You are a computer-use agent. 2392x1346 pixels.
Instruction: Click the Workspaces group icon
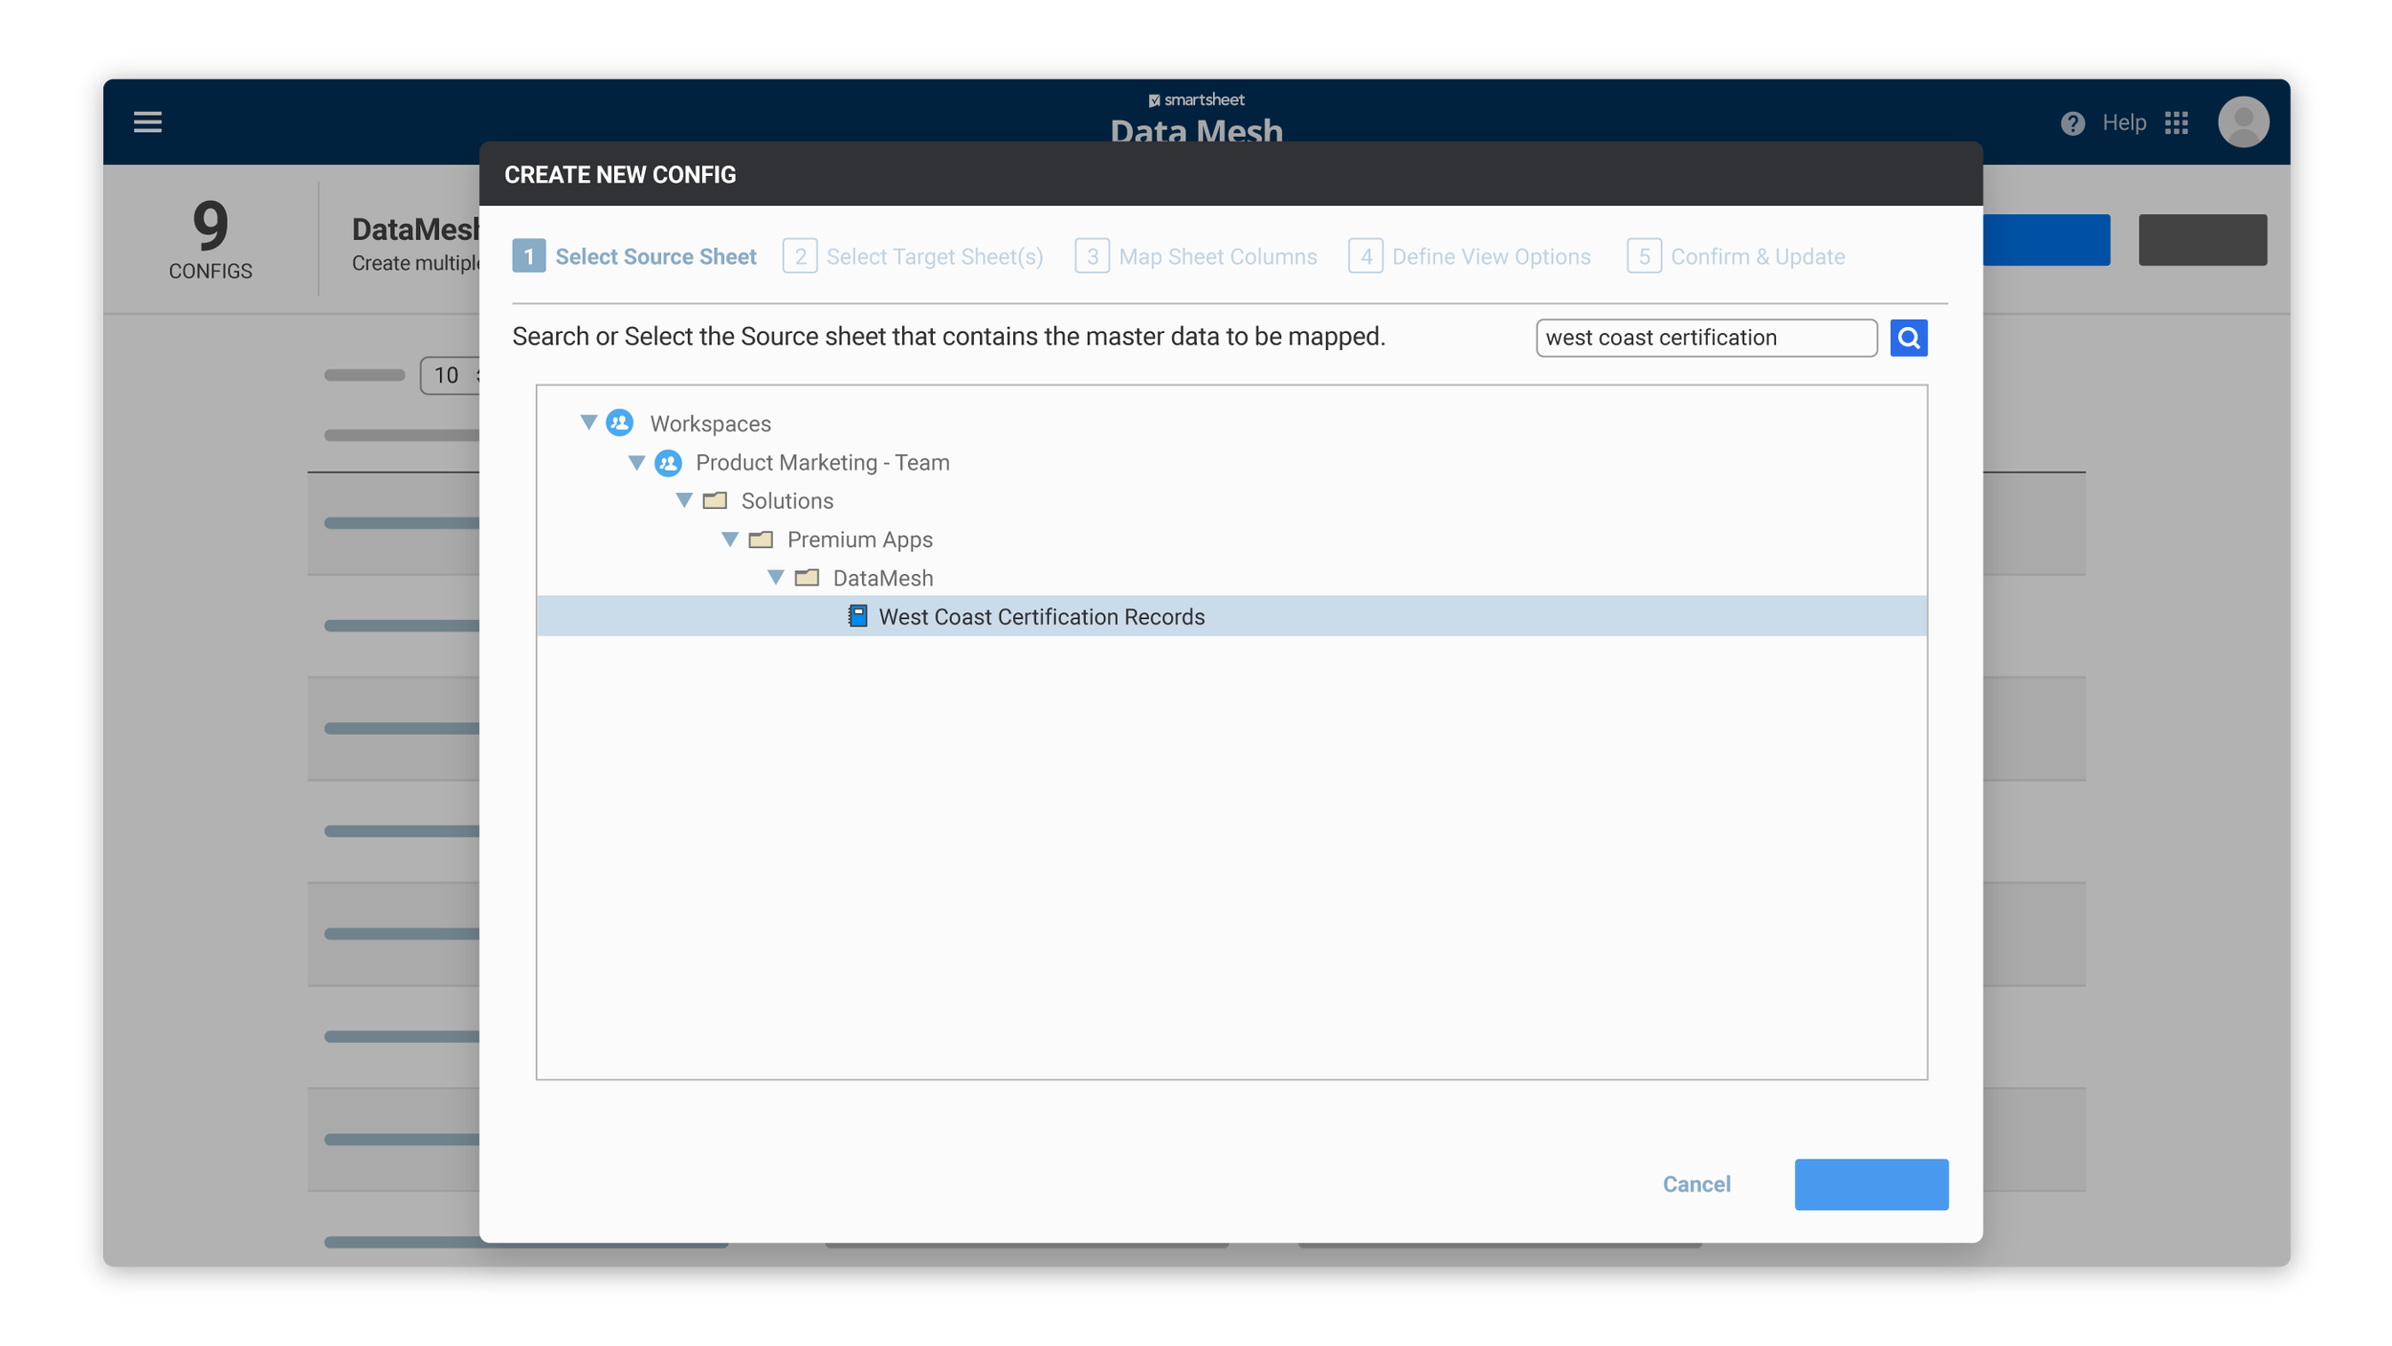(x=620, y=423)
